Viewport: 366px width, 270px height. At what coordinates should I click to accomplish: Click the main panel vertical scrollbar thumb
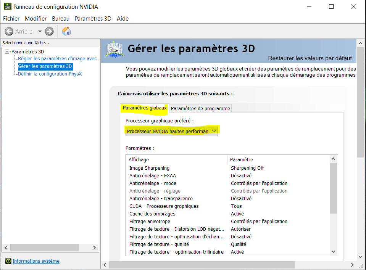tap(360, 103)
